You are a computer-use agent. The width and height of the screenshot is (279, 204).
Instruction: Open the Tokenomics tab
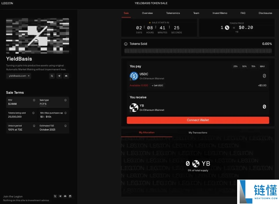[x=173, y=13]
